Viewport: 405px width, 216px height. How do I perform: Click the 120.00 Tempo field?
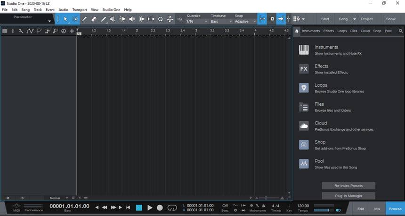coord(303,206)
